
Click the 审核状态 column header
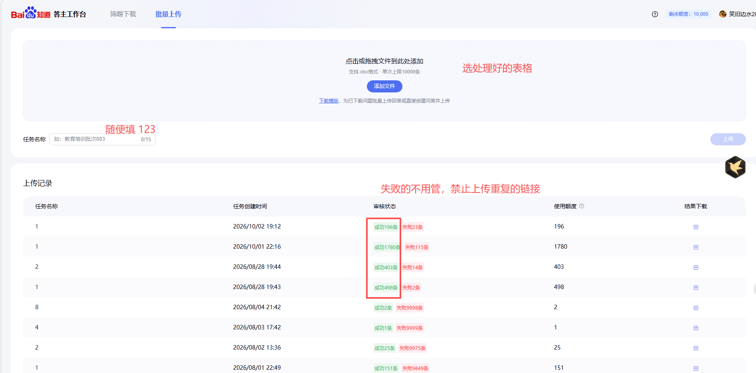[385, 206]
